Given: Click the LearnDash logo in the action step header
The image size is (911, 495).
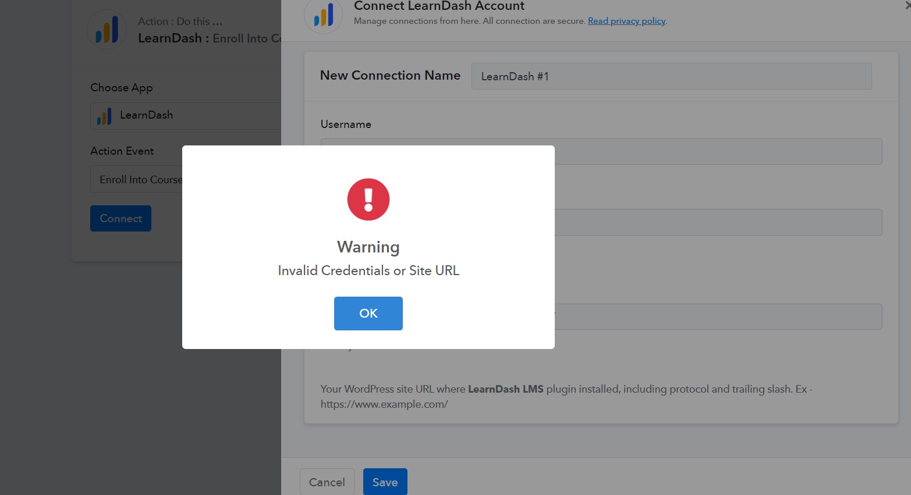Looking at the screenshot, I should (107, 30).
